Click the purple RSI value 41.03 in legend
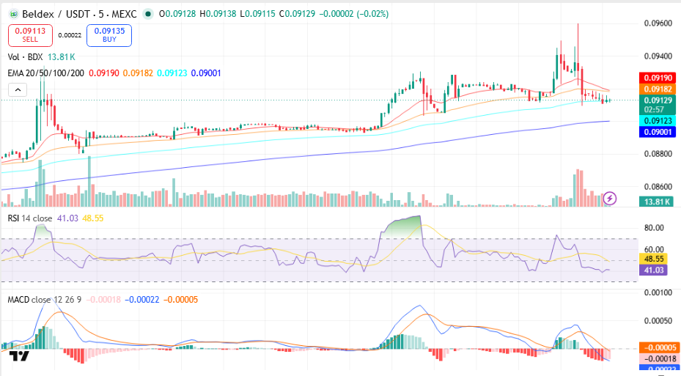 point(67,218)
